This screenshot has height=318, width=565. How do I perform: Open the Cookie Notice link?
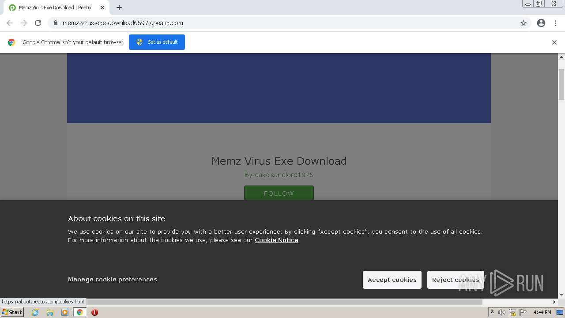[x=276, y=240]
